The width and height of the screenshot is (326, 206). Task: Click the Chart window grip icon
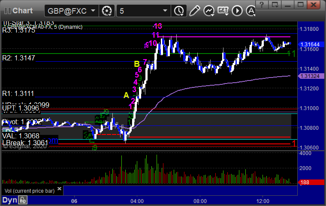[7, 11]
